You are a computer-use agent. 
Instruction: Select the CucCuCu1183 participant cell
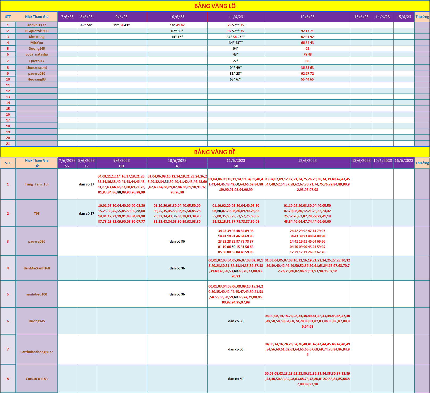37,379
